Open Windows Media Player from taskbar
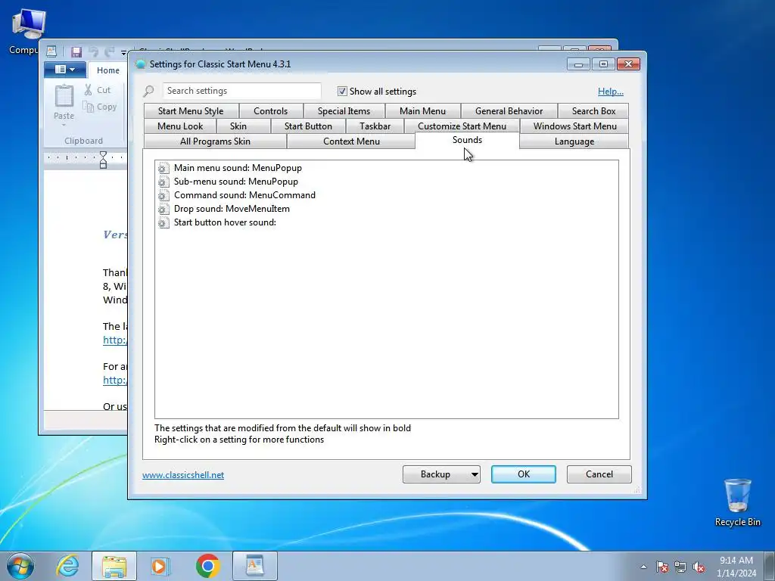Screen dimensions: 775x581 tap(160, 566)
